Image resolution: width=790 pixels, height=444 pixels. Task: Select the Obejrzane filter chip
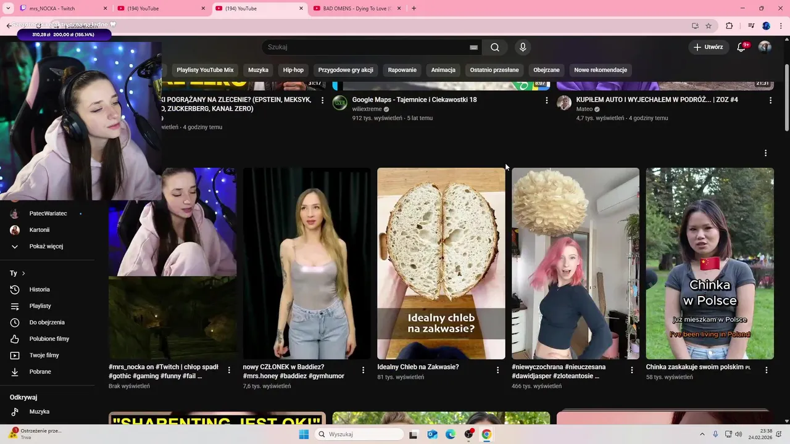pos(546,70)
